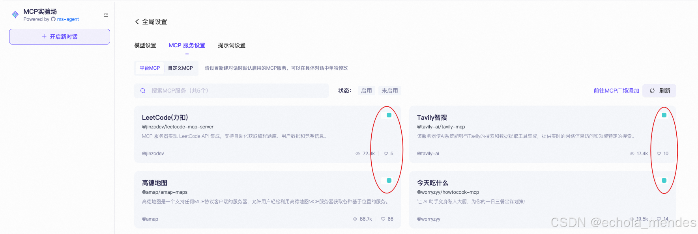Image resolution: width=698 pixels, height=234 pixels.
Task: Refresh the list with 刷新 button
Action: tap(659, 91)
